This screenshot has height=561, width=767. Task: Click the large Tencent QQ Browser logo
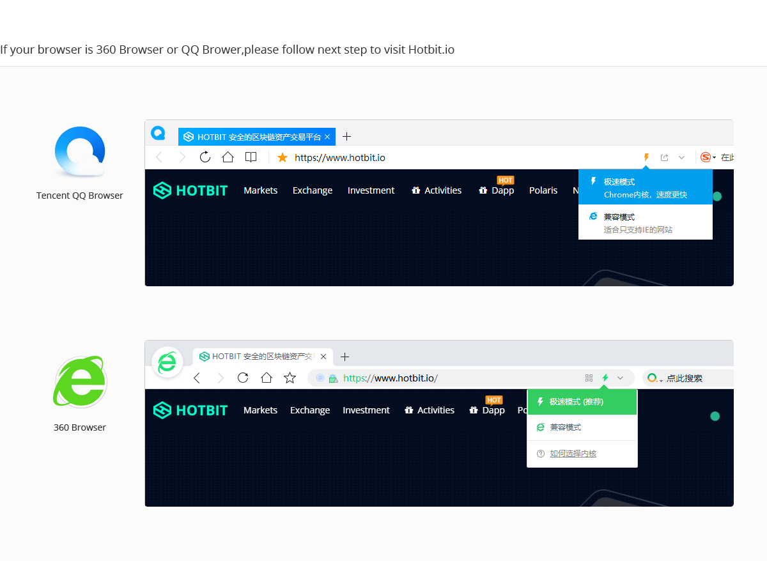pyautogui.click(x=80, y=151)
